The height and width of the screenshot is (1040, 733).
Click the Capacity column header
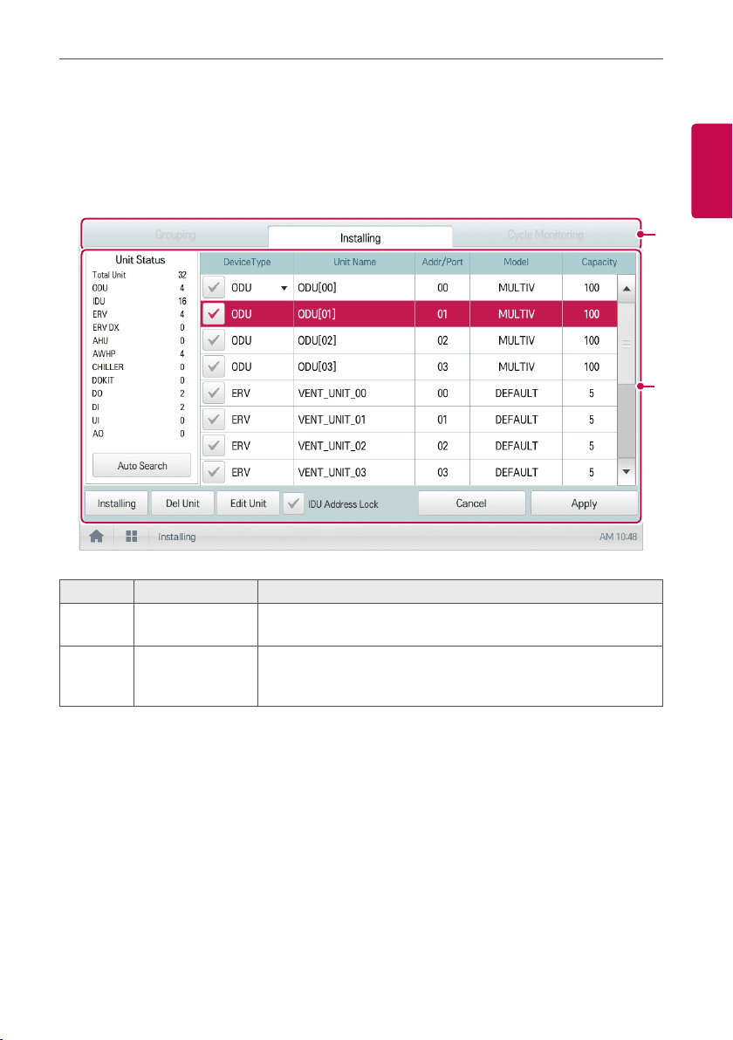[x=599, y=262]
